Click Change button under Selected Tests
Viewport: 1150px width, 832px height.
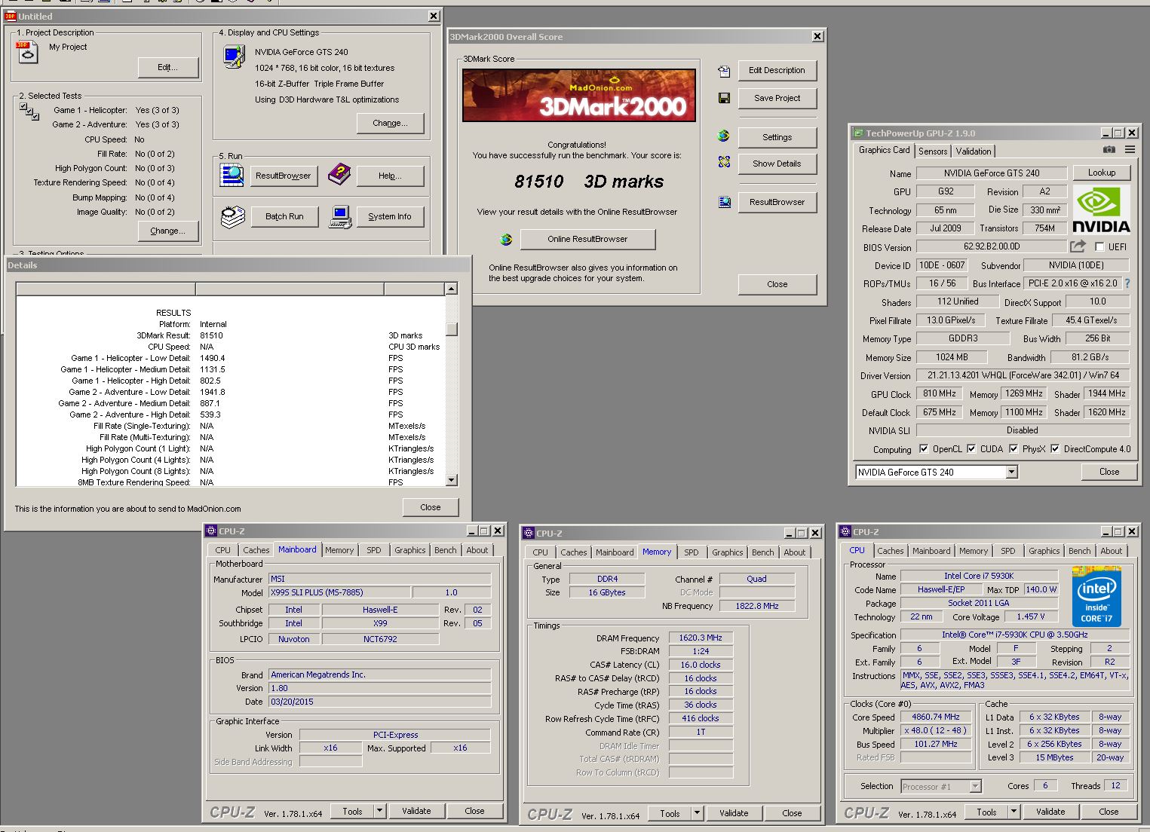(x=167, y=231)
